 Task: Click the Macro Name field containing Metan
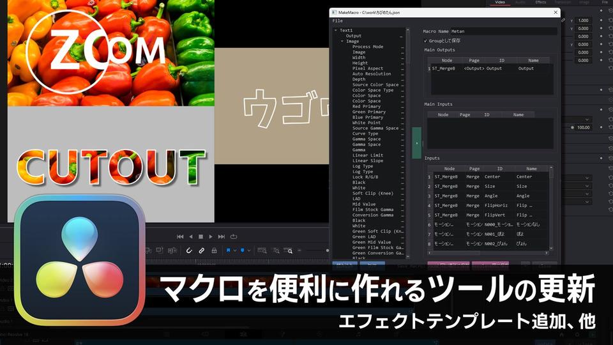tap(504, 31)
